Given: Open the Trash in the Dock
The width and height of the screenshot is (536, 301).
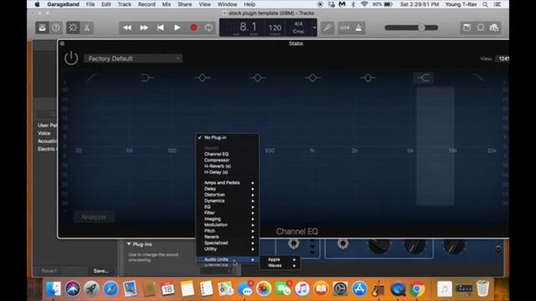Looking at the screenshot, I should point(482,288).
